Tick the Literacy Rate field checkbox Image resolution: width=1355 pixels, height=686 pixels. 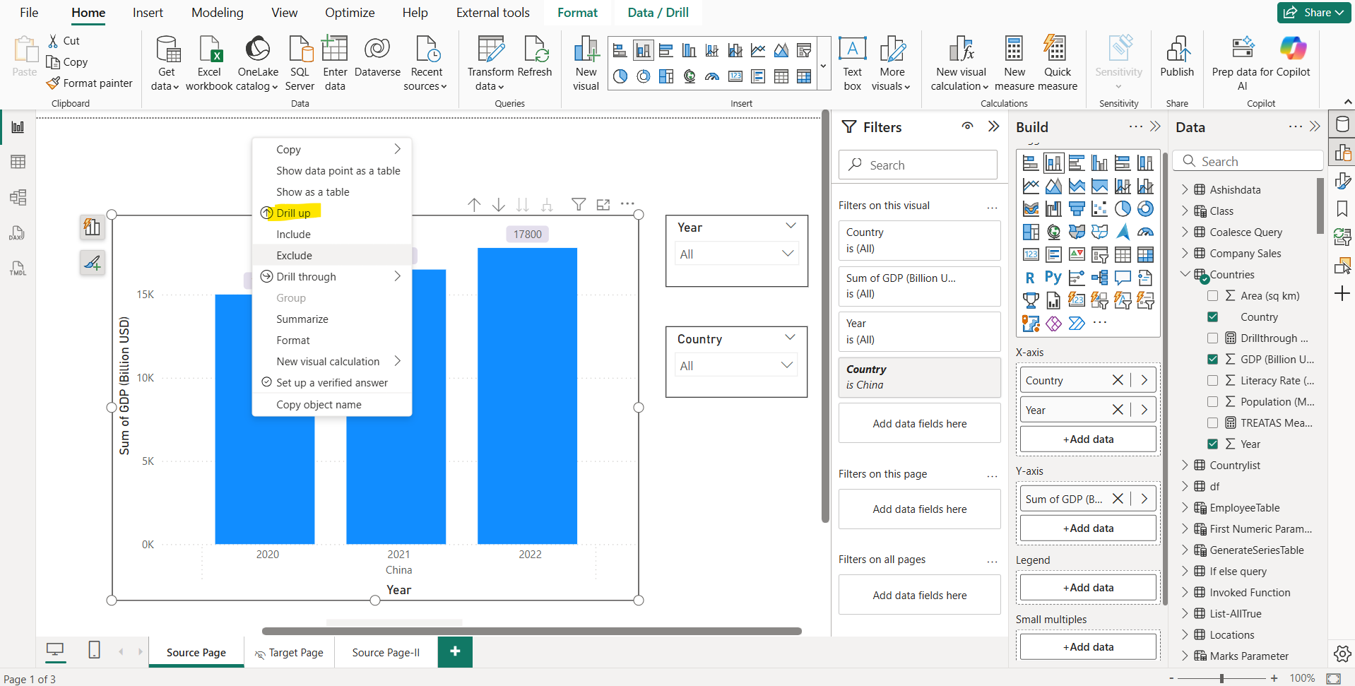[x=1212, y=381]
